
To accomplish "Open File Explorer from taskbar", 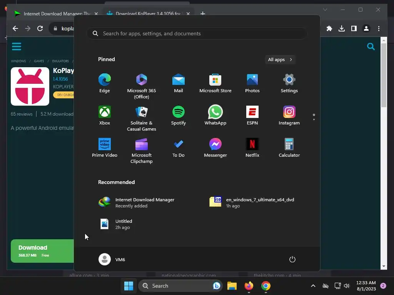I will 232,286.
